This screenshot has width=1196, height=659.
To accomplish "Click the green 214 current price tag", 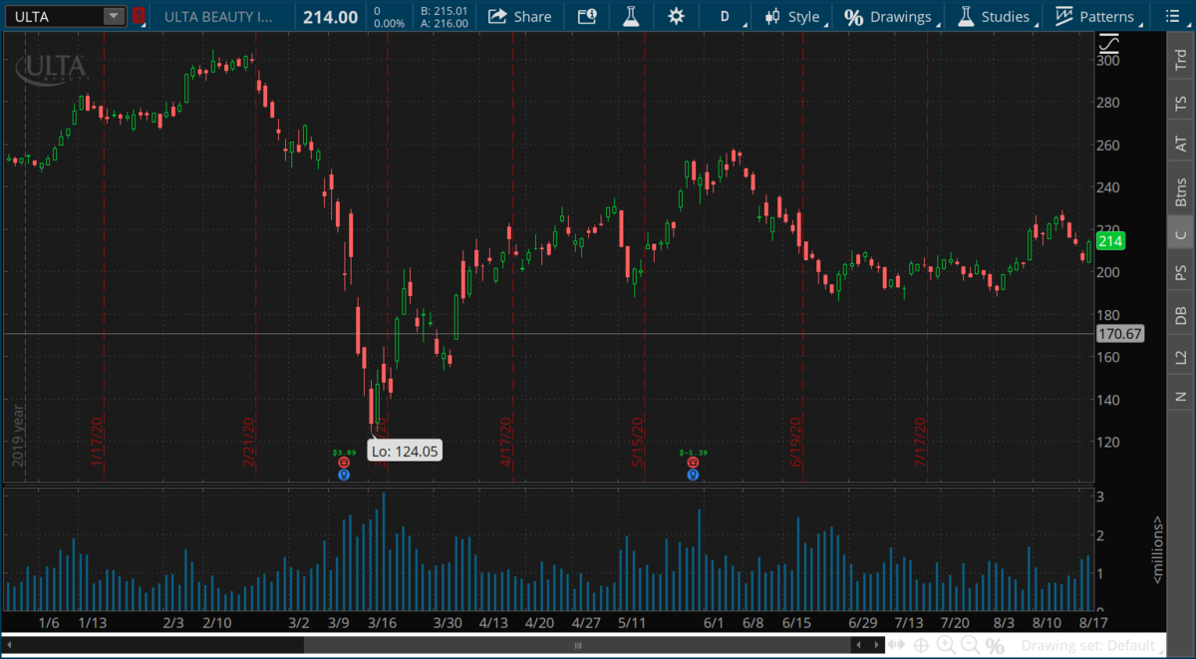I will click(x=1109, y=241).
